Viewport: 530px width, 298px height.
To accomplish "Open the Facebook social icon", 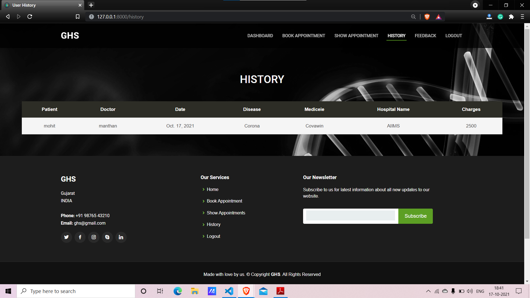I will pos(80,237).
